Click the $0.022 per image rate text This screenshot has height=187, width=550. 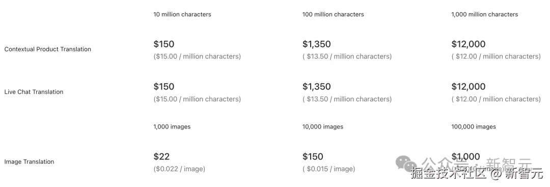click(x=179, y=169)
